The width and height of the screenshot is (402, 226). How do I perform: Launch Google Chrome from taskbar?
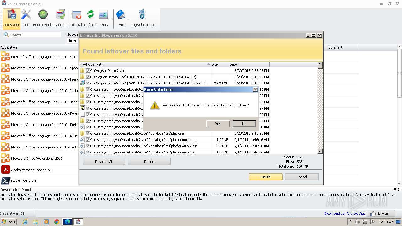[57, 222]
